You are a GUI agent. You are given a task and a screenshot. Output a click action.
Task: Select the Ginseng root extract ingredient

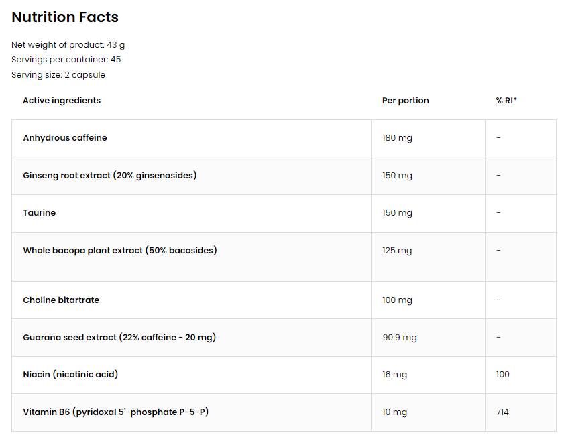pyautogui.click(x=109, y=176)
